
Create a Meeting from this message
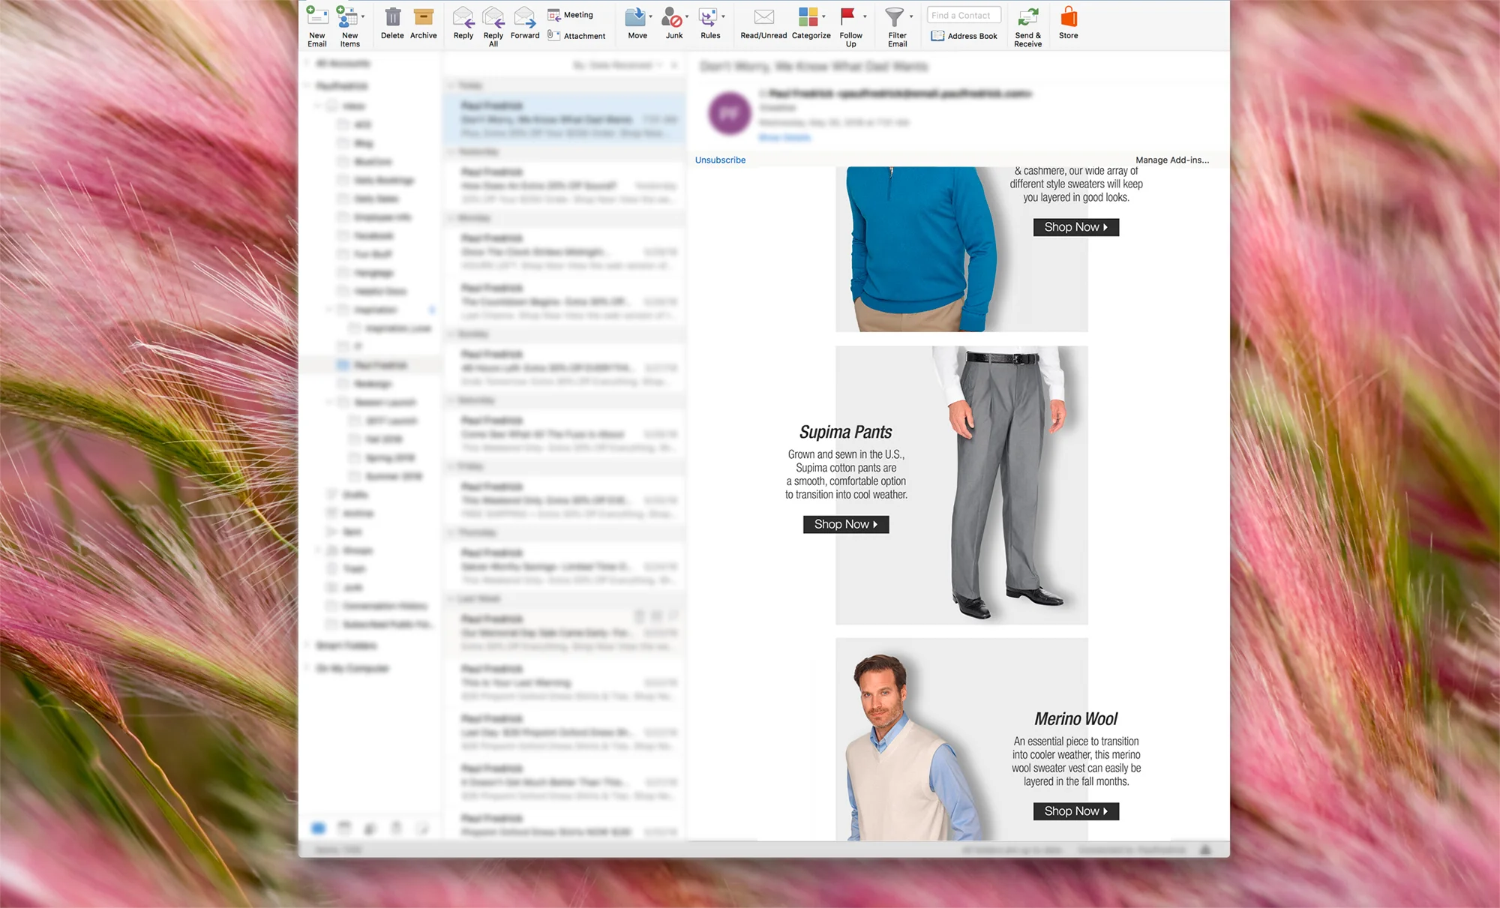[571, 15]
